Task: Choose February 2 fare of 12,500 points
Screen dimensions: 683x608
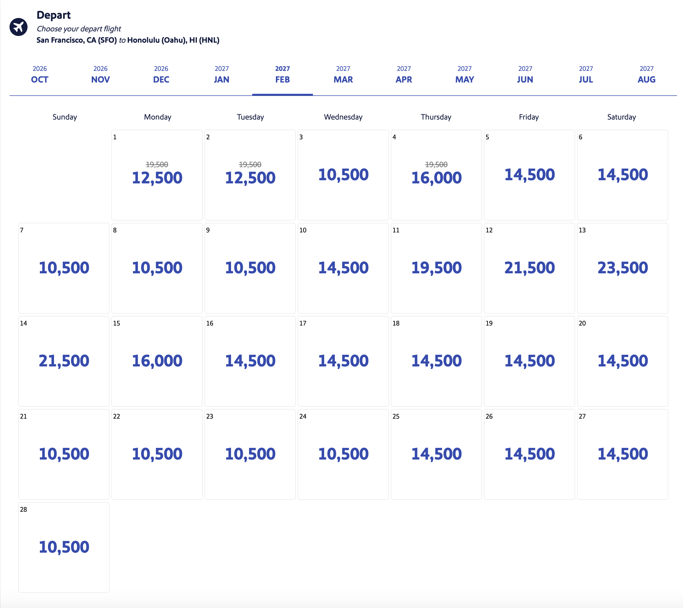Action: pyautogui.click(x=250, y=175)
